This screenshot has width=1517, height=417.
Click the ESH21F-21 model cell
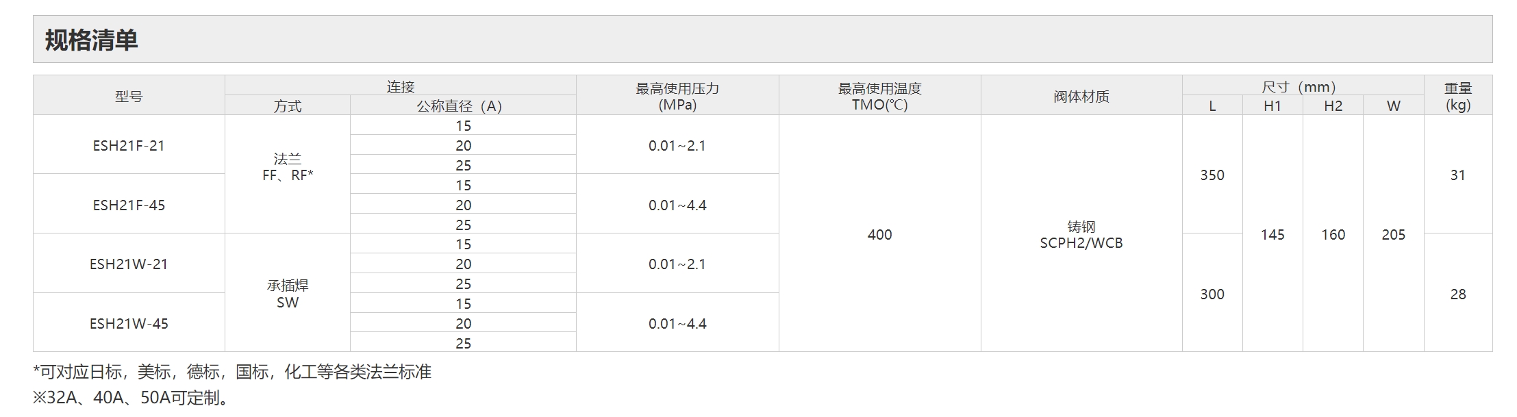[129, 146]
